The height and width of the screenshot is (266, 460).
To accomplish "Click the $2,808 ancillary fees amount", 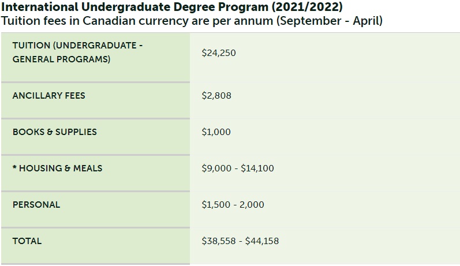I will pyautogui.click(x=216, y=96).
